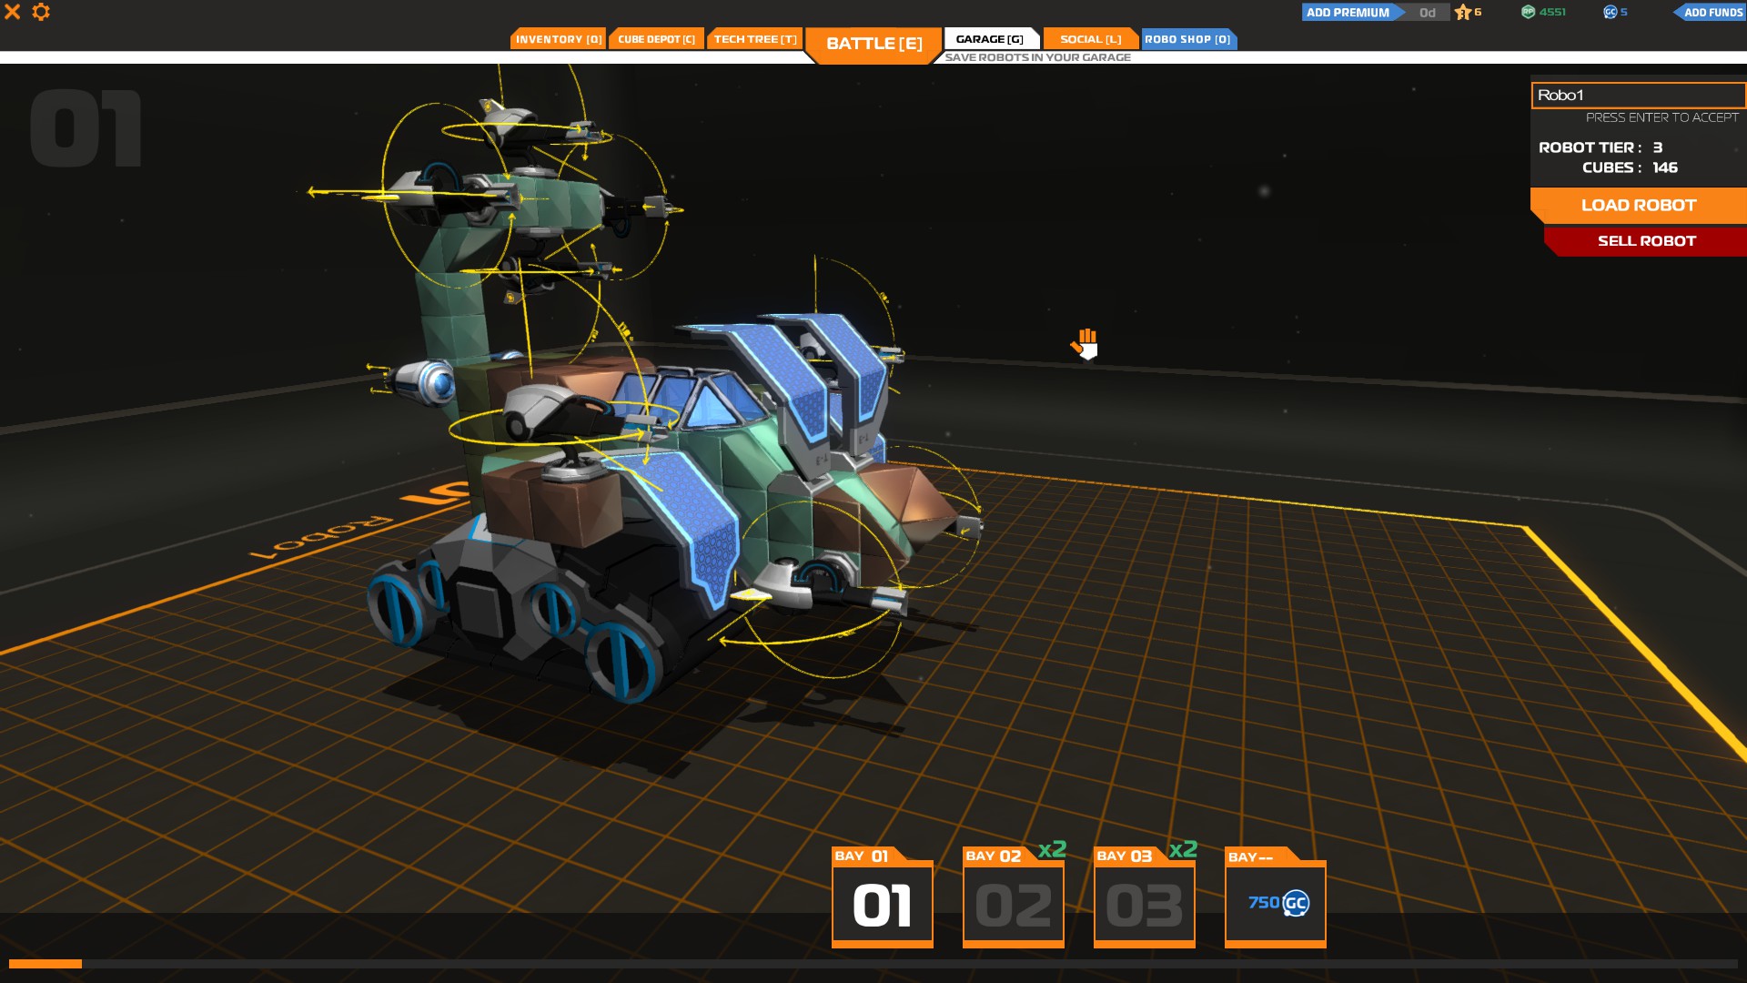This screenshot has height=983, width=1747.
Task: Click the 4551 RP balance text
Action: pyautogui.click(x=1552, y=13)
